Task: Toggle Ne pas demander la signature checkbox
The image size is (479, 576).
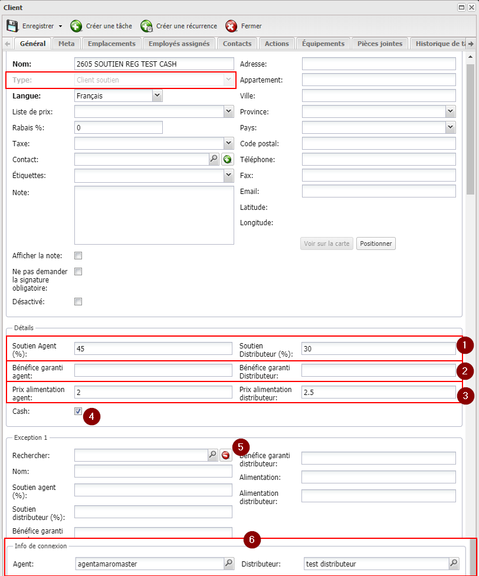Action: click(x=78, y=271)
